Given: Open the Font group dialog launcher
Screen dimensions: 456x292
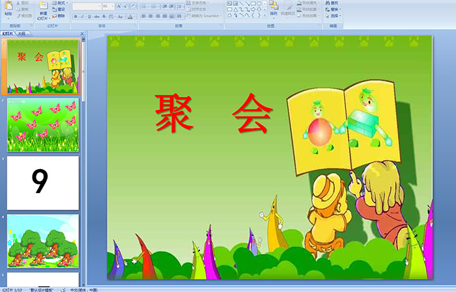Looking at the screenshot, I should point(135,25).
